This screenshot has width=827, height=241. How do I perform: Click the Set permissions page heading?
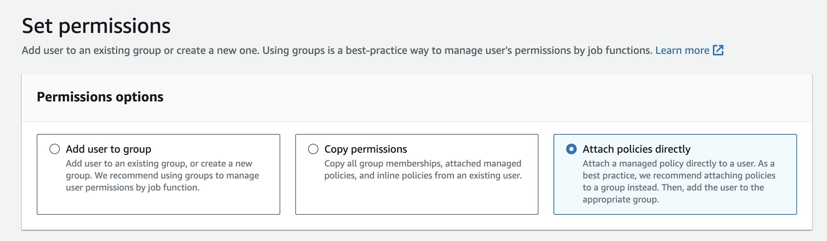pos(96,26)
